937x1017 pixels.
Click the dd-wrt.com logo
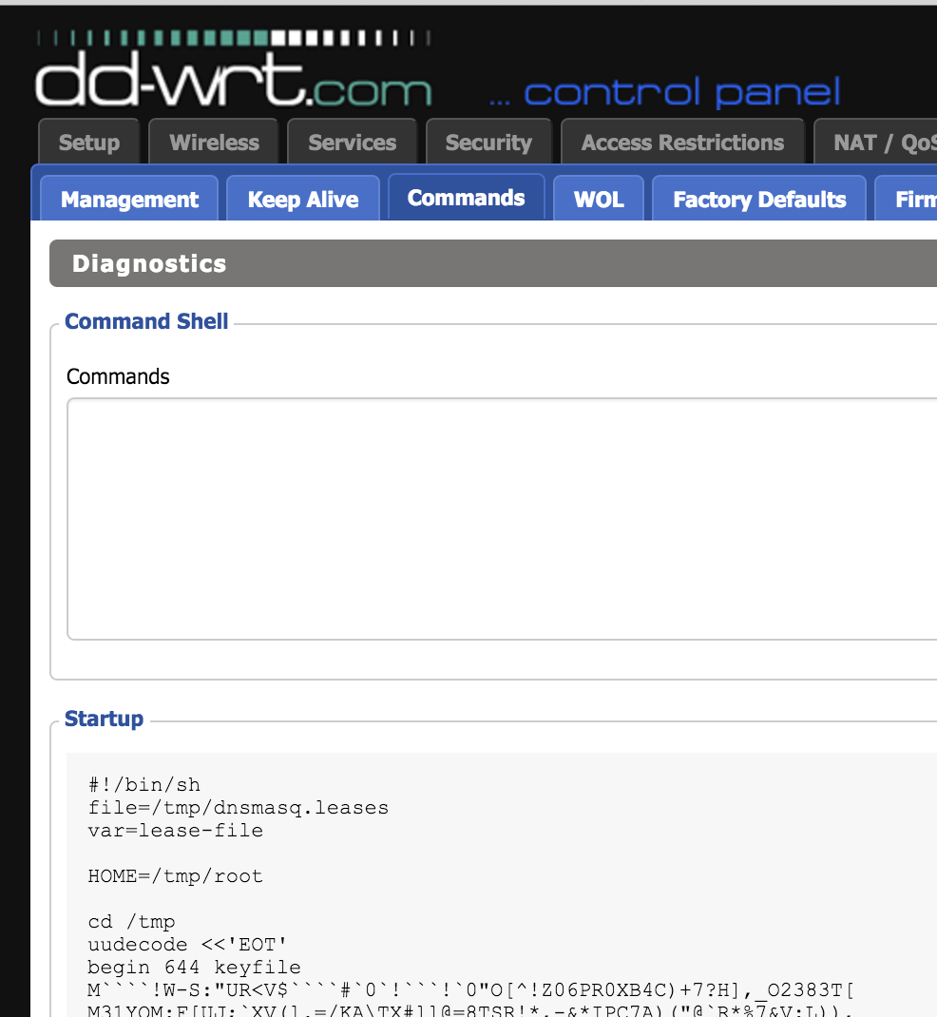[234, 69]
